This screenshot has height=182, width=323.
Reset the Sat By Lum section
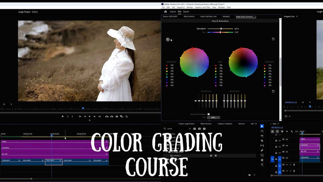click(273, 91)
